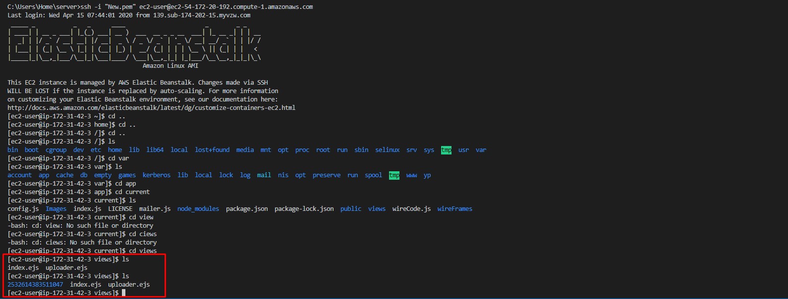
Task: Click the 'lost+found' directory entry
Action: click(212, 150)
